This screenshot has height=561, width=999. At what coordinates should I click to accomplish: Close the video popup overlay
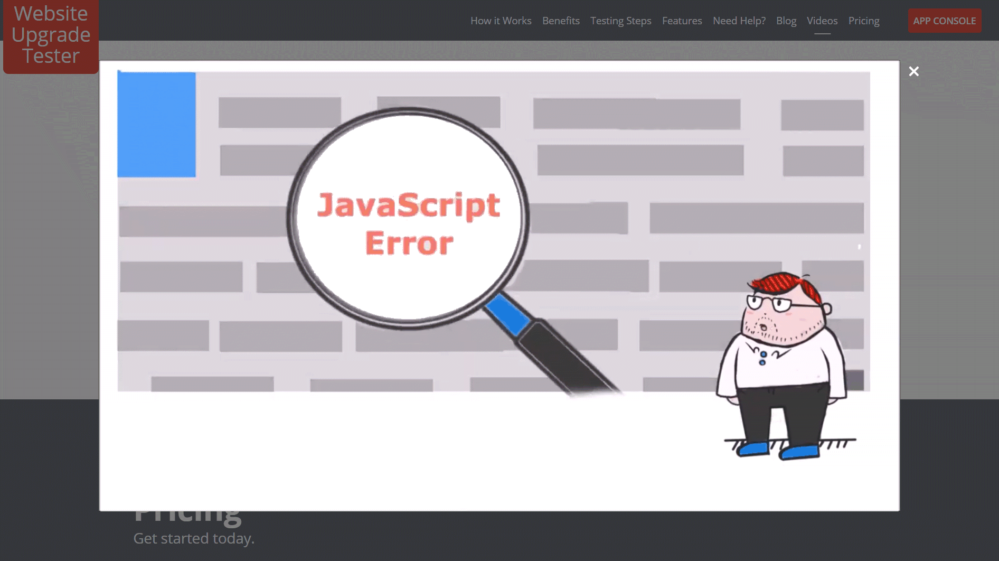[914, 71]
